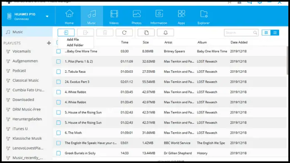Screen dimensions: 290x163
Task: Click the Delete trash toolbar icon
Action: [x=105, y=32]
